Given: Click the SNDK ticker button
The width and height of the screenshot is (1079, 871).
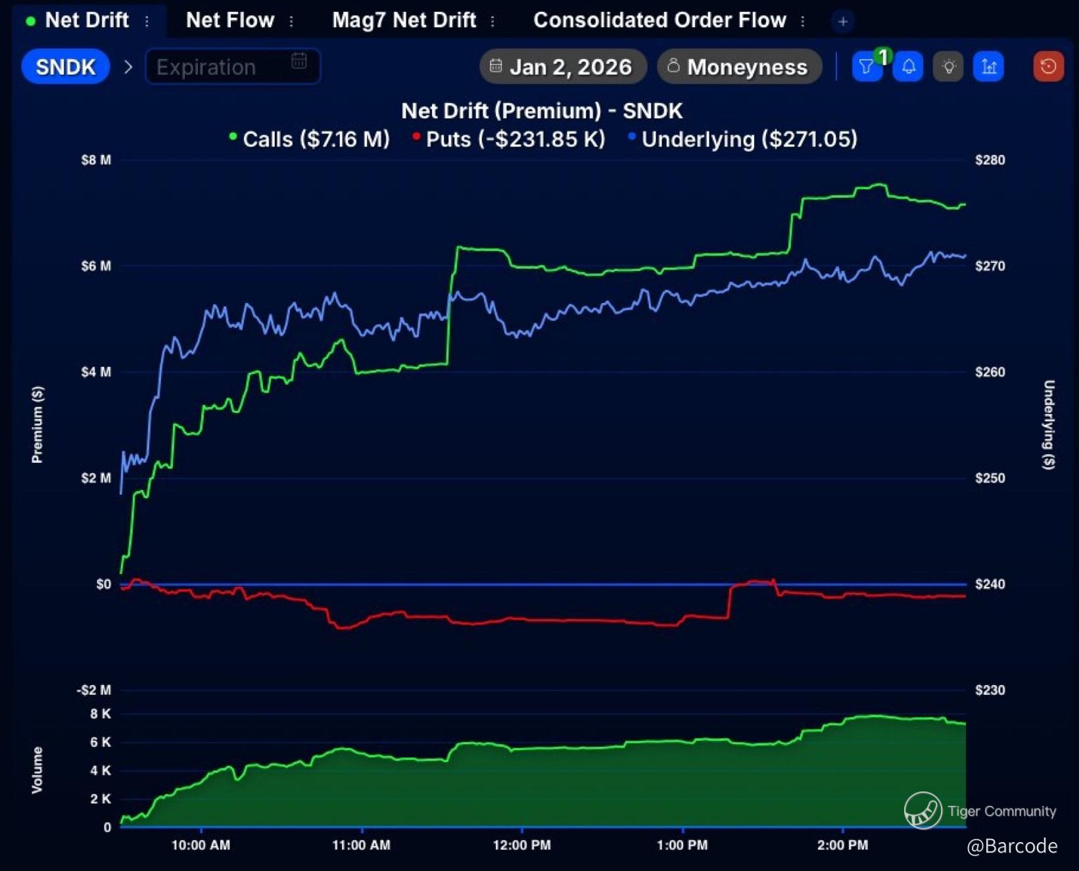Looking at the screenshot, I should [66, 67].
